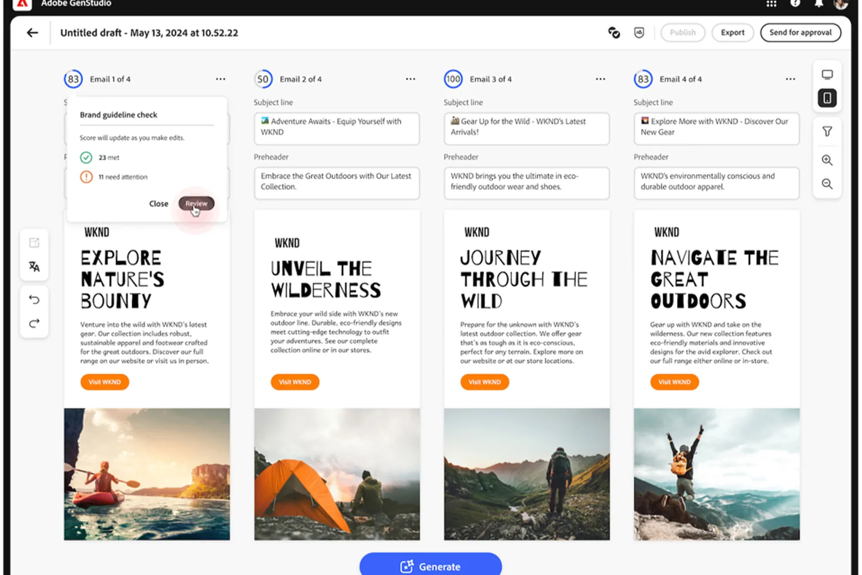This screenshot has width=862, height=575.
Task: Open brand score 83 of Email 4
Action: [643, 79]
